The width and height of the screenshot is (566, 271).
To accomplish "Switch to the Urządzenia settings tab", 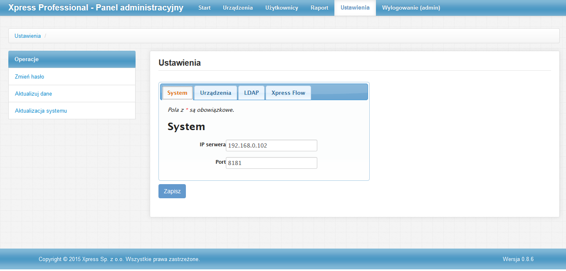I will coord(215,93).
